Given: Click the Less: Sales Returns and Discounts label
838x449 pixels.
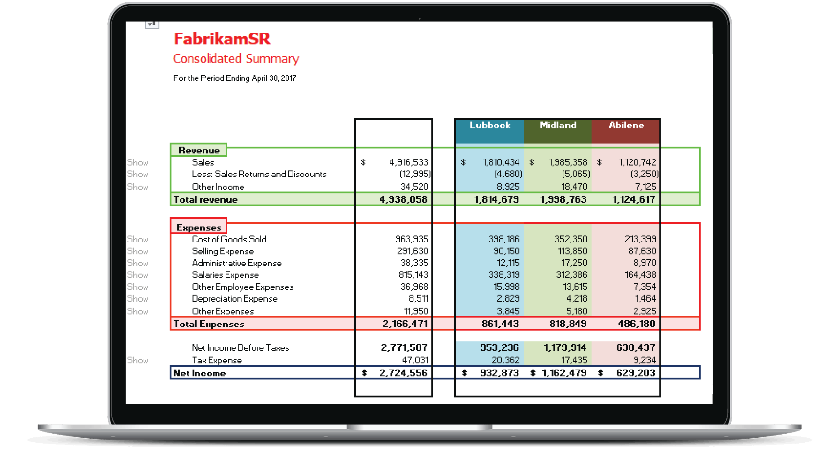Looking at the screenshot, I should (x=259, y=174).
